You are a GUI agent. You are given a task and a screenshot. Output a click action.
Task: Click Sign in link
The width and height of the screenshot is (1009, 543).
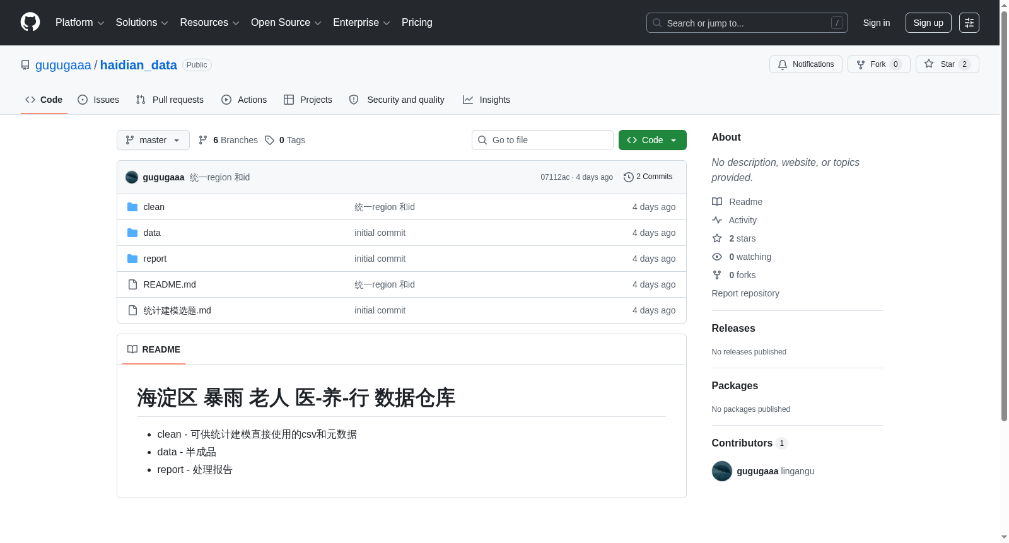877,23
